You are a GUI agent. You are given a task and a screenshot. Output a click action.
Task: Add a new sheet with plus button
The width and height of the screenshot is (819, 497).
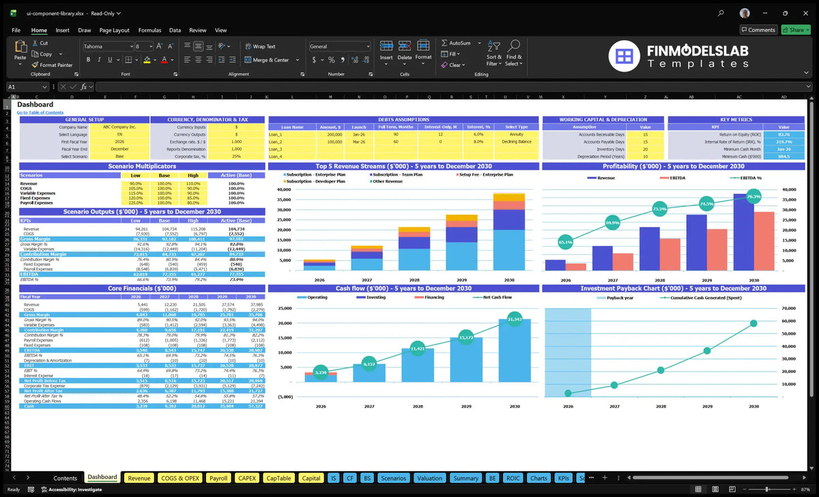(x=604, y=478)
